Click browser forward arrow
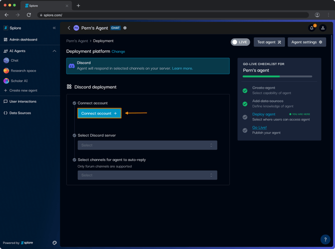Viewport: 335px width, 249px height. pos(17,15)
